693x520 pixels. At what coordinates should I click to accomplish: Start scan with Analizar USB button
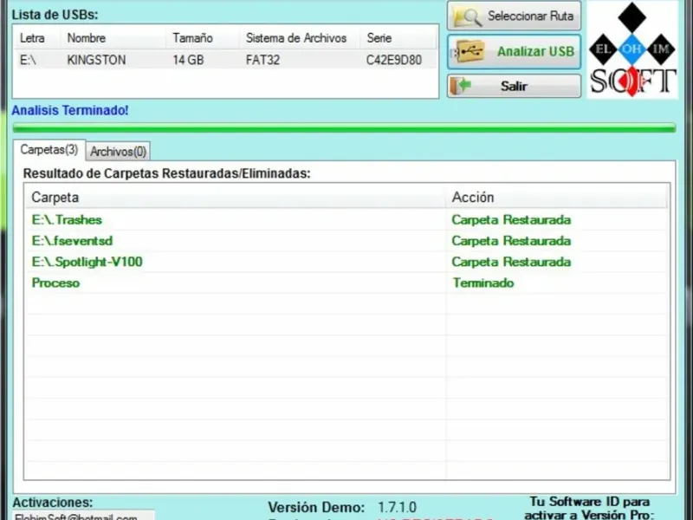[x=514, y=52]
